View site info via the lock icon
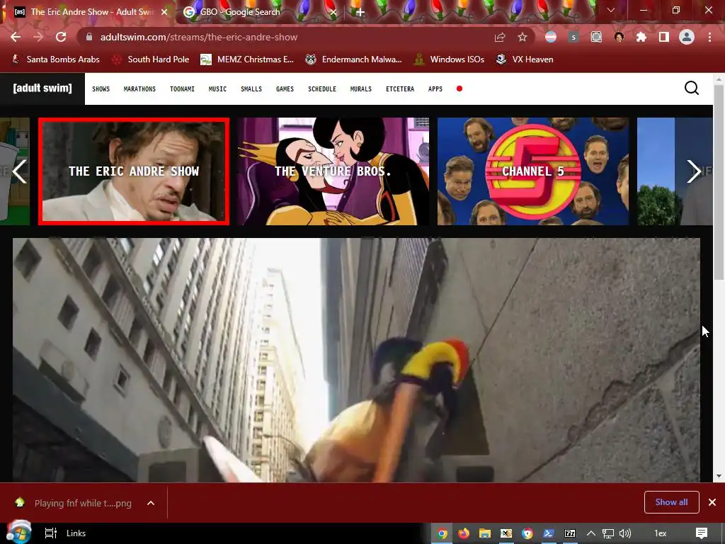 click(89, 37)
